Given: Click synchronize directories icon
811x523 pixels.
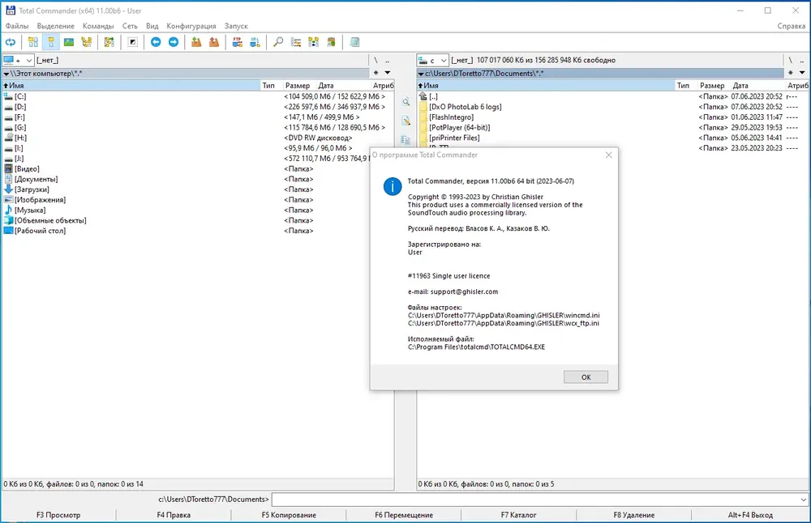Looking at the screenshot, I should [x=313, y=42].
